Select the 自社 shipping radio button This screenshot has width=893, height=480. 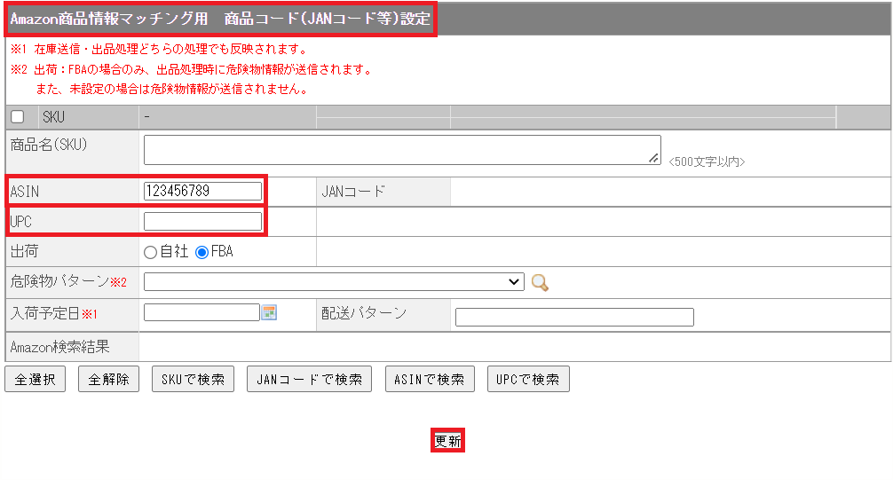tap(150, 252)
